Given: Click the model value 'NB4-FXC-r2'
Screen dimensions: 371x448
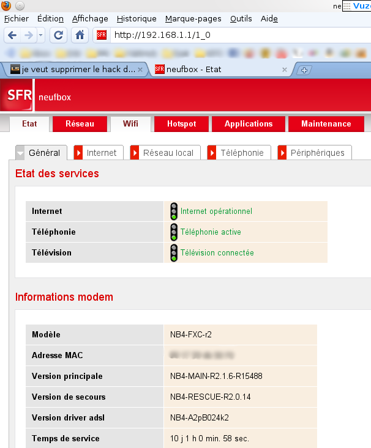Looking at the screenshot, I should pyautogui.click(x=191, y=334).
